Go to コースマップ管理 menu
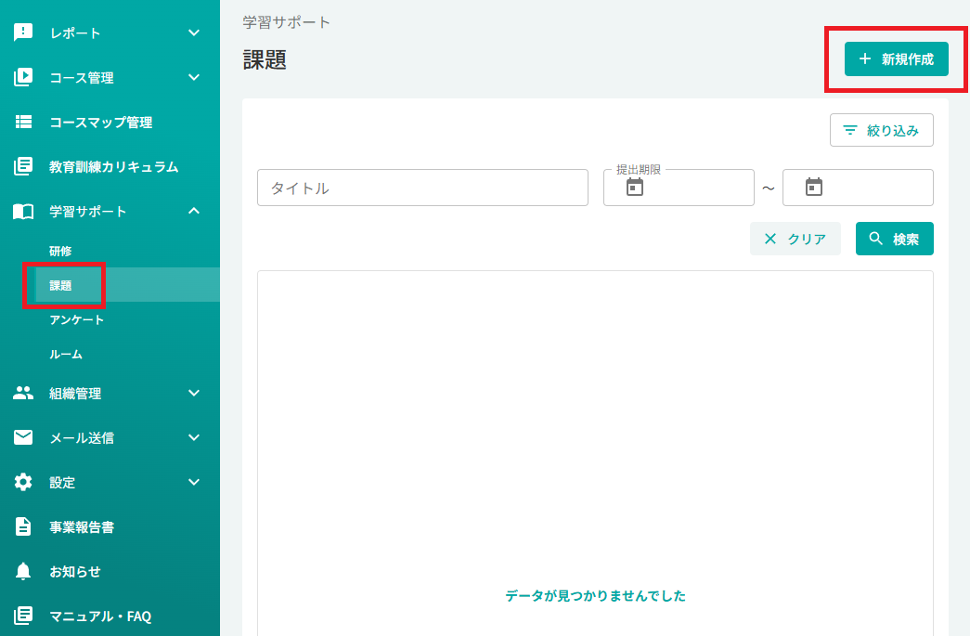 point(101,123)
